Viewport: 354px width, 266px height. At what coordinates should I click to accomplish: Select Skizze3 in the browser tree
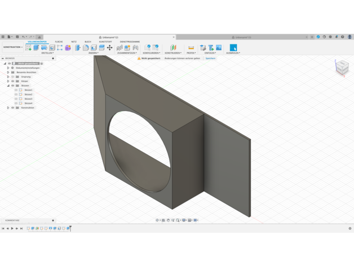28,99
